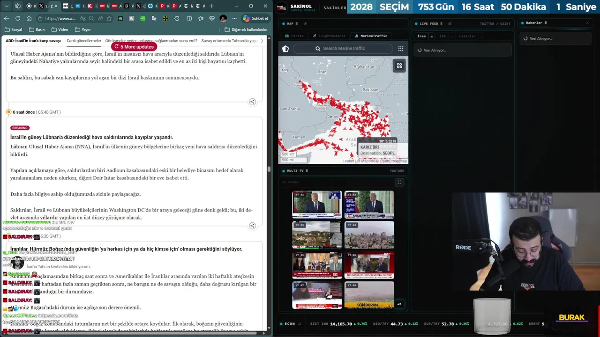Switch to the FlightRadar24 tab

(x=329, y=36)
